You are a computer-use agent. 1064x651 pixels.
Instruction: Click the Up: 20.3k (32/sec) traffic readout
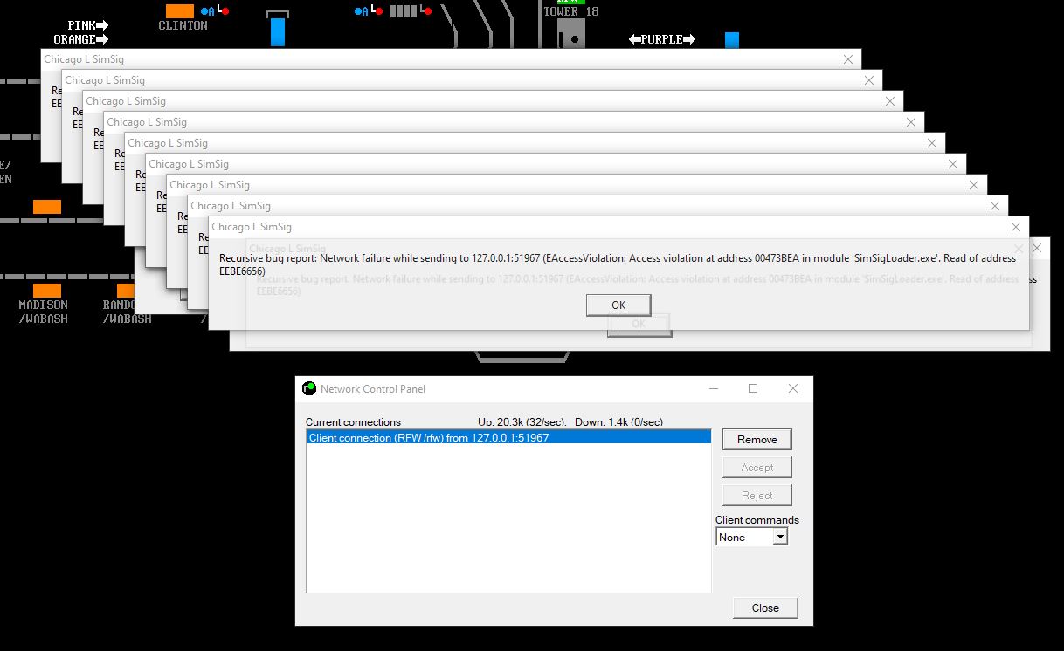522,421
